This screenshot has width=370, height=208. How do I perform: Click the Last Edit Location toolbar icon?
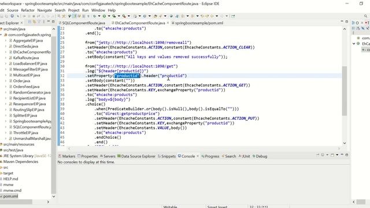point(202,16)
